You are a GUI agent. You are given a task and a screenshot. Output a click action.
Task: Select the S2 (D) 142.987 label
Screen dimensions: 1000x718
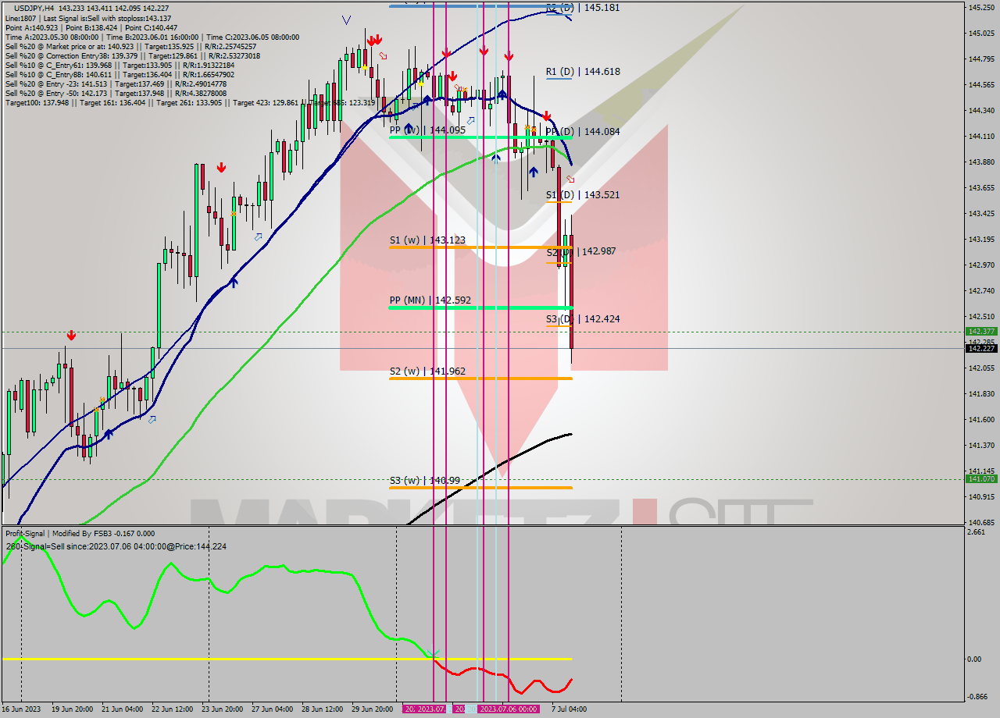pos(580,251)
